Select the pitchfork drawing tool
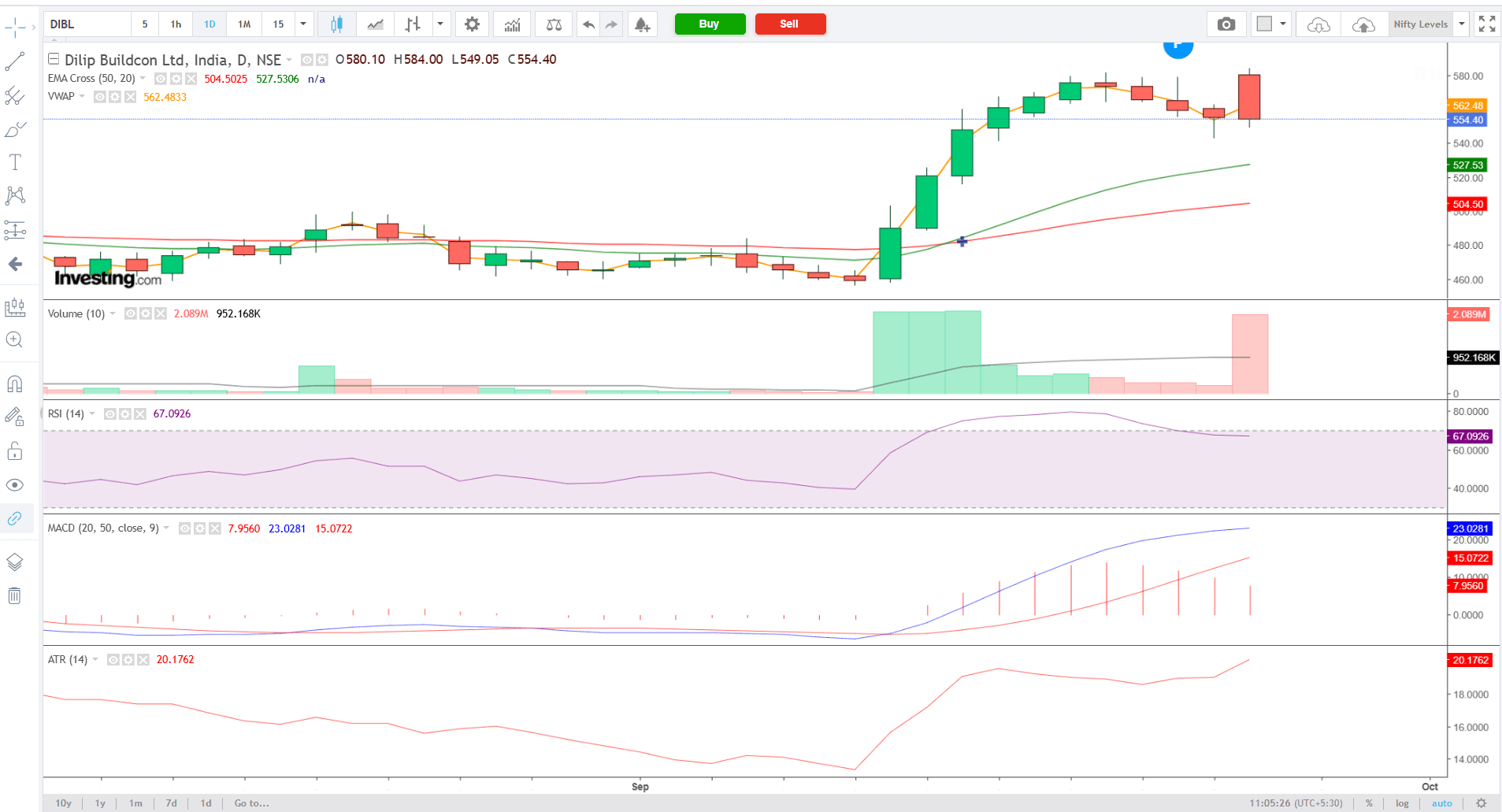Viewport: 1502px width, 812px height. (15, 95)
